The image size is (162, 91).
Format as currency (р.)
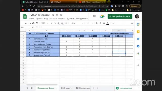pos(51,23)
